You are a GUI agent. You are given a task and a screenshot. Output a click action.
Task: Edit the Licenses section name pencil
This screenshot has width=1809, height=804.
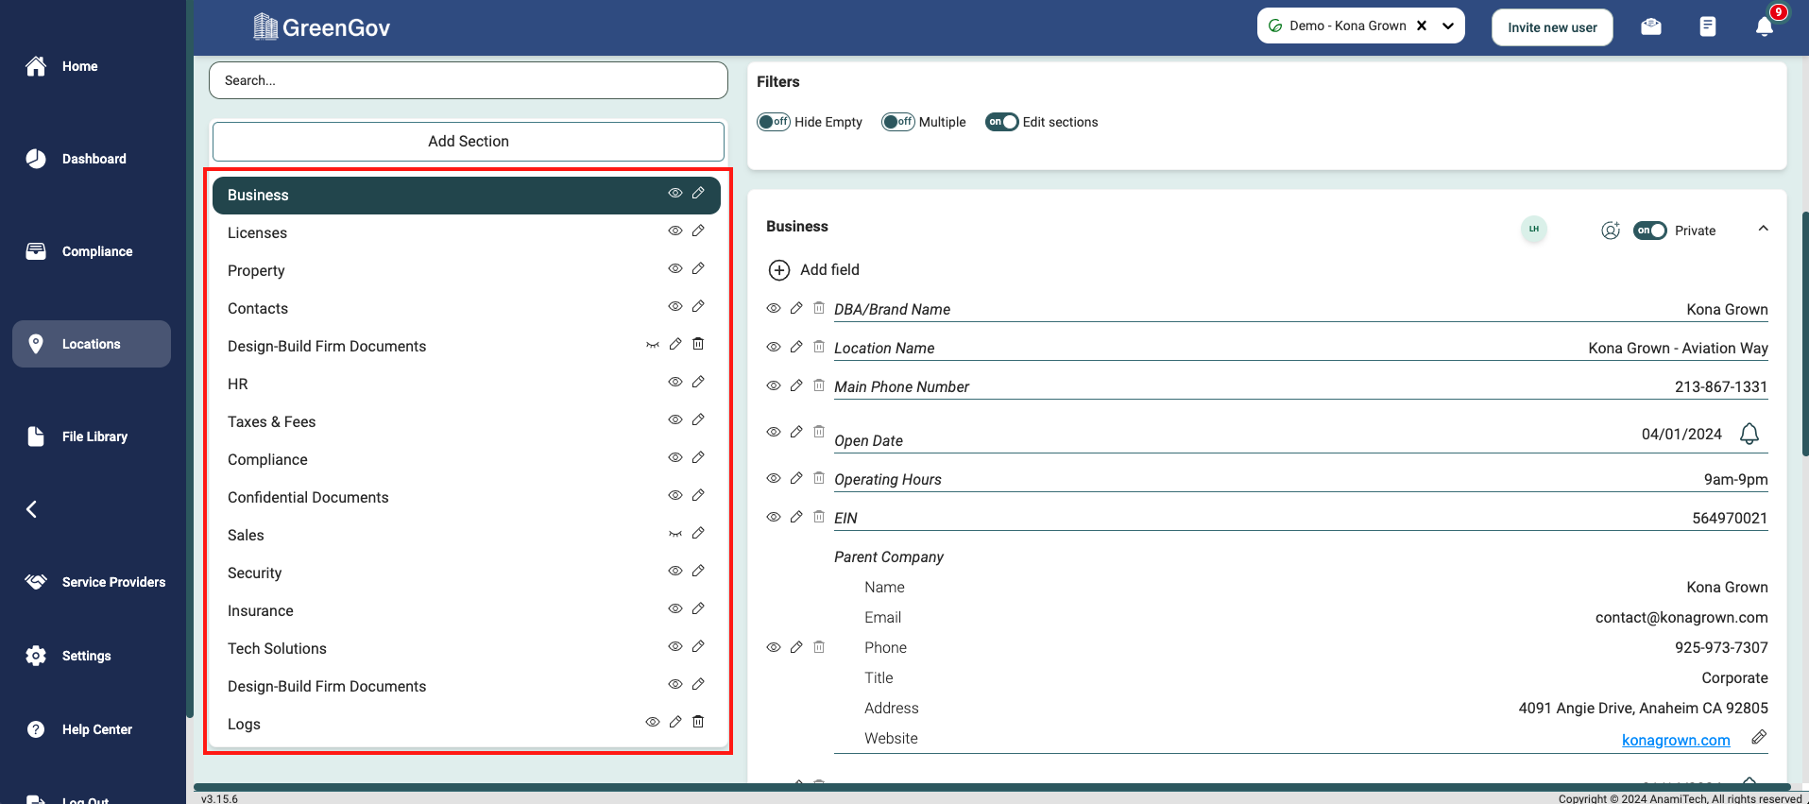pyautogui.click(x=698, y=231)
